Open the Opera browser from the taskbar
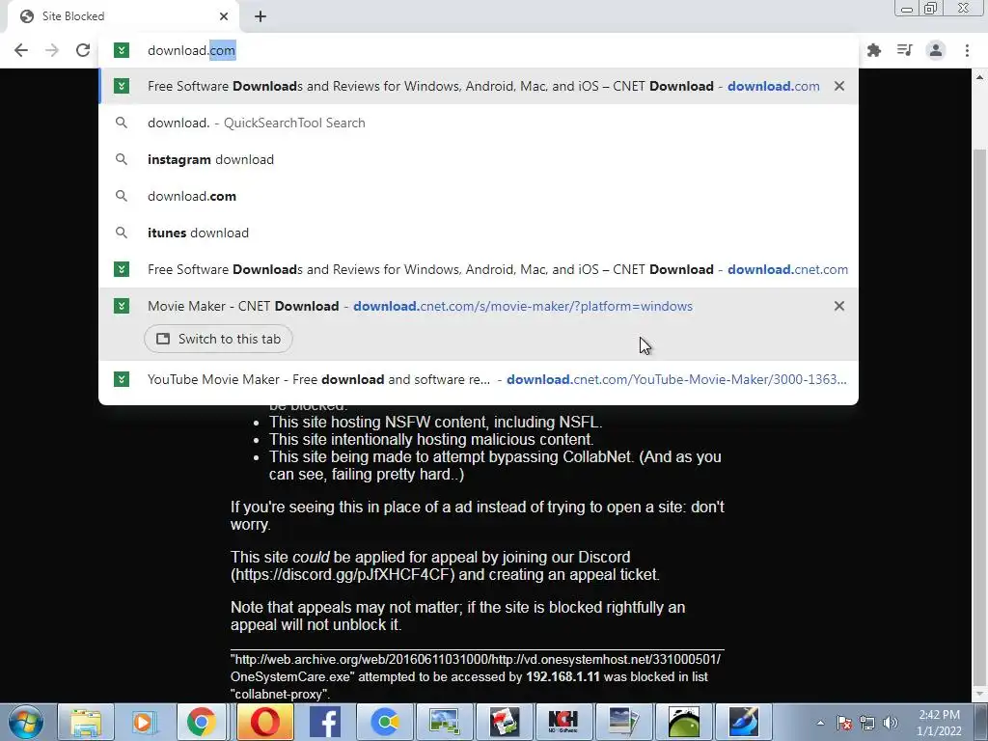Viewport: 988px width, 741px height. tap(265, 722)
